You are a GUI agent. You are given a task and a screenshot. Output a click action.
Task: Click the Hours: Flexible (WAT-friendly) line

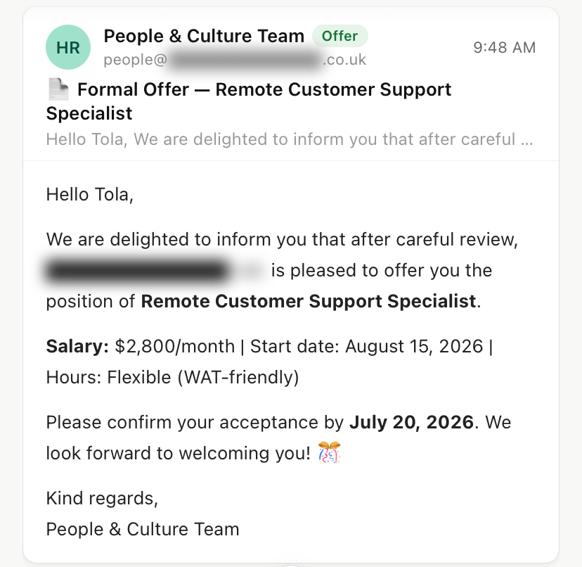(x=172, y=377)
